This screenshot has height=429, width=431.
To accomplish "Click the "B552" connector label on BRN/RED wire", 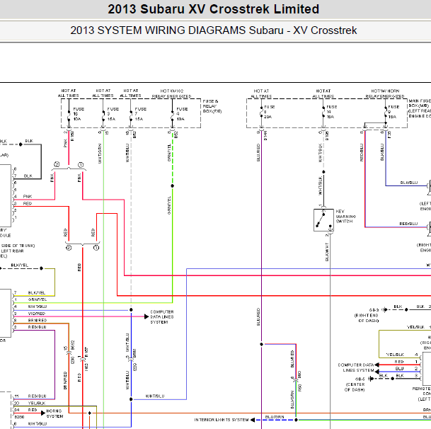I will point(73,345).
